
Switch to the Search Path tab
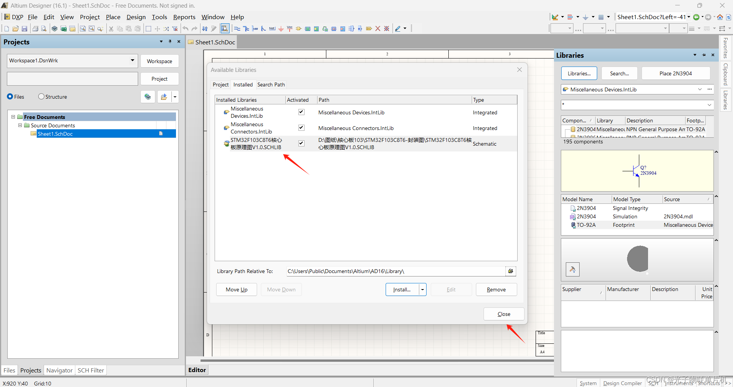tap(271, 85)
